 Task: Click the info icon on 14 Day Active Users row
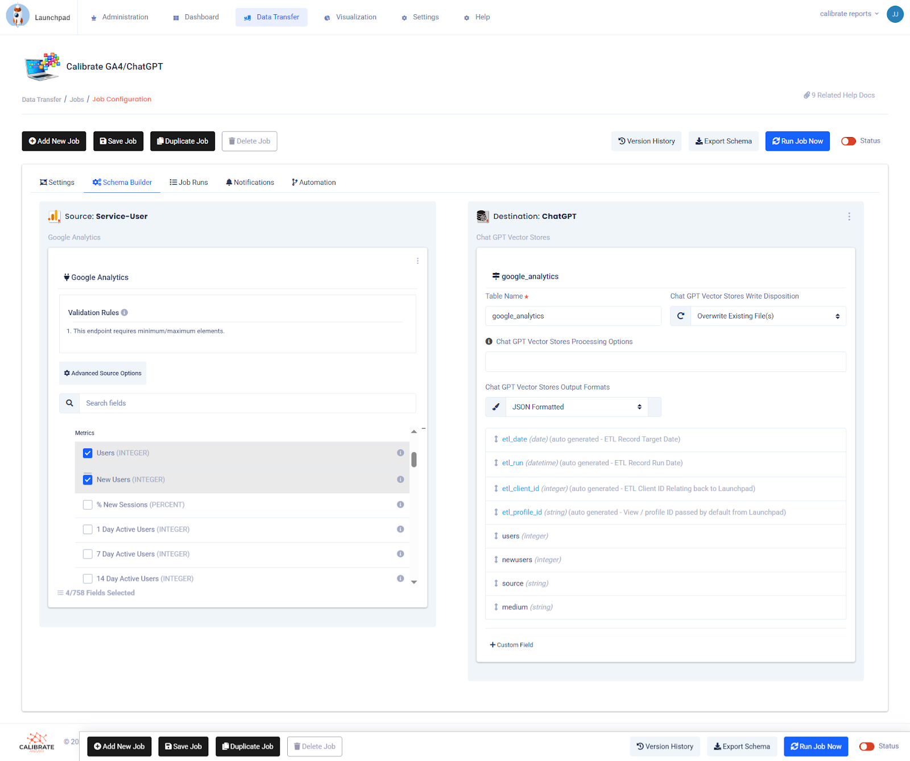[x=400, y=578]
